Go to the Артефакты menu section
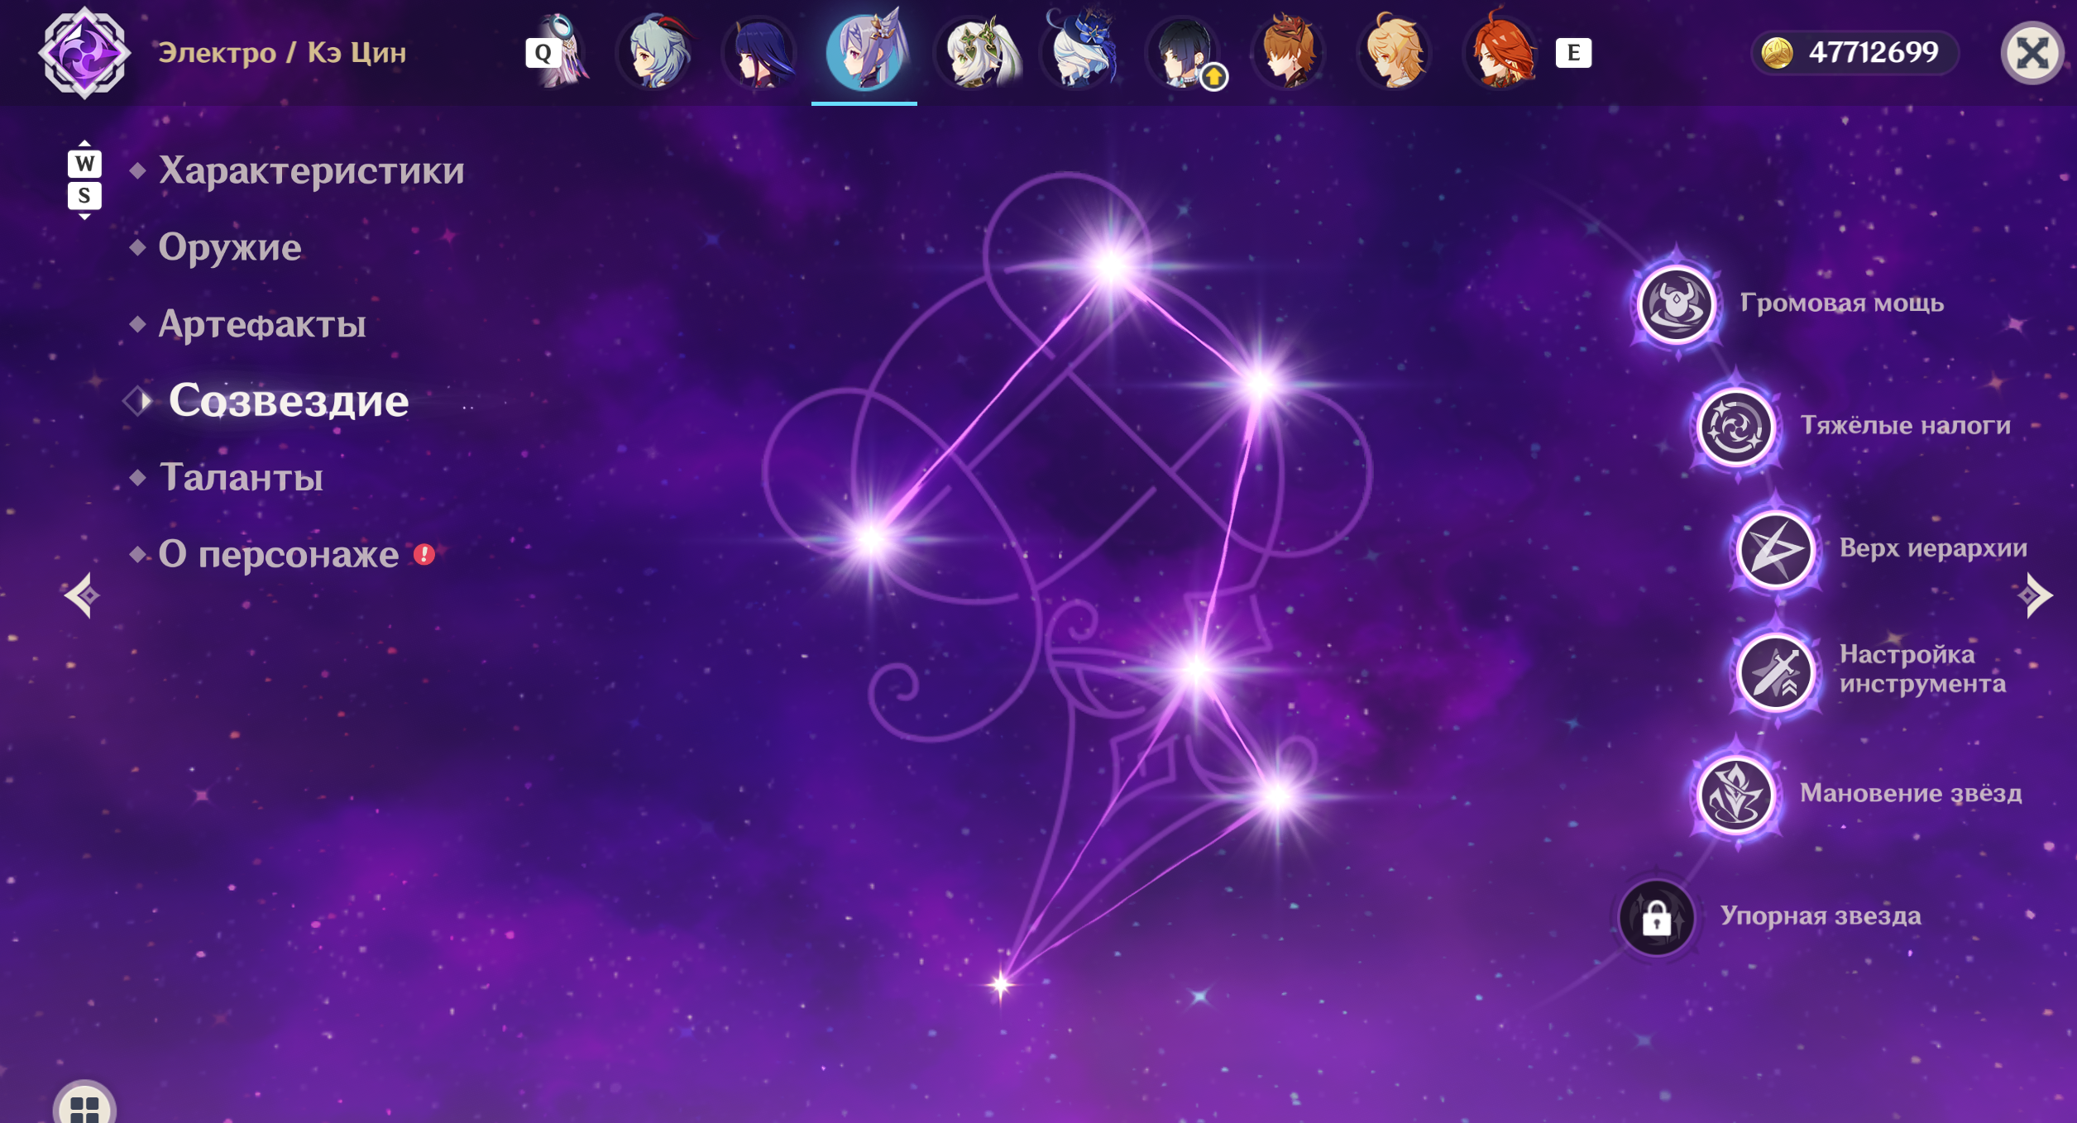The height and width of the screenshot is (1123, 2077). click(262, 324)
